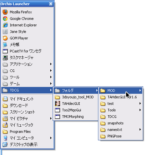Screen dimensions: 148x155
Task: Open the PNGPose folder entry
Action: pos(121,136)
